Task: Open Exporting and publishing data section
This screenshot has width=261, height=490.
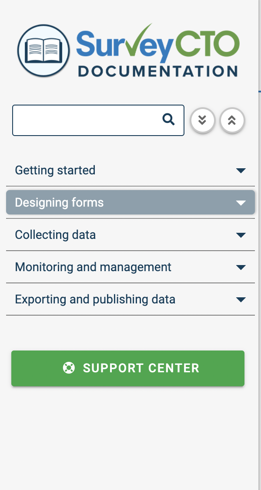Action: [130, 299]
